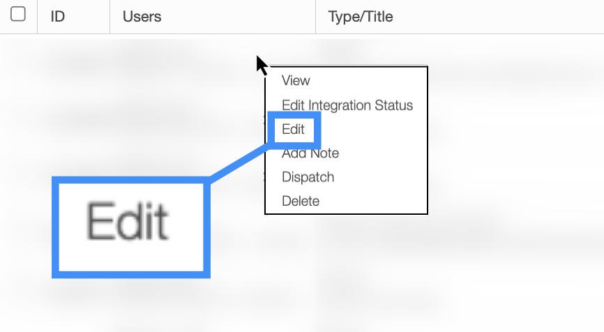Tick the select-all checkbox in table header
The width and height of the screenshot is (604, 332).
18,15
